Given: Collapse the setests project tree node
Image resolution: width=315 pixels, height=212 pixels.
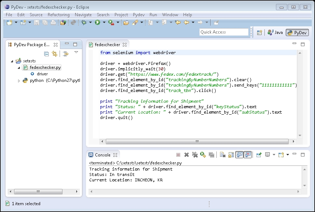Looking at the screenshot, I should (12, 61).
